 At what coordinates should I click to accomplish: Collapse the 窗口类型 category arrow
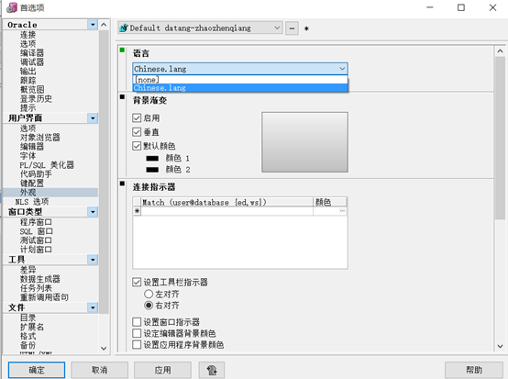point(93,212)
